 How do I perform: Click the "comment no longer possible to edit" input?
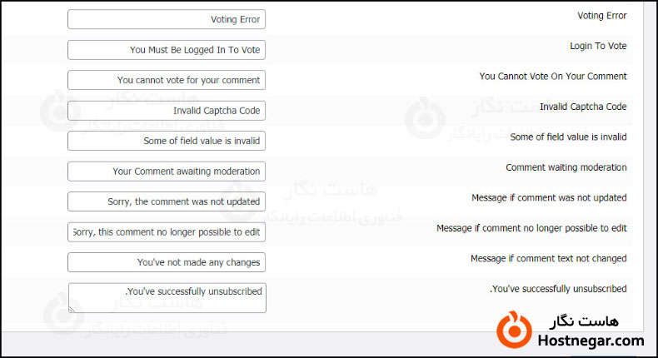167,232
